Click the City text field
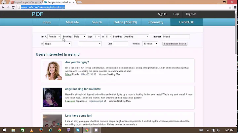This screenshot has height=133, width=238. pyautogui.click(x=120, y=44)
